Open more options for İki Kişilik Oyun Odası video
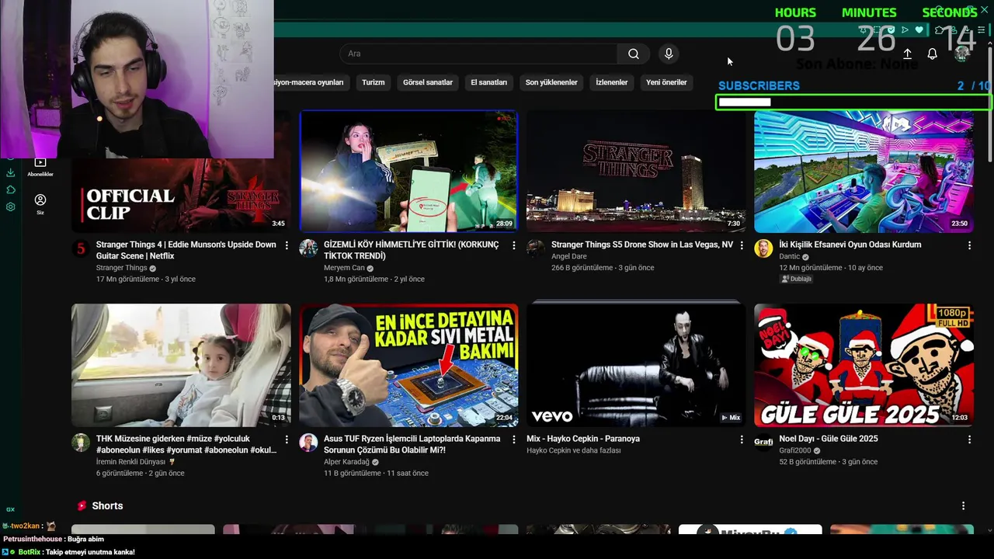Image resolution: width=994 pixels, height=559 pixels. (x=969, y=245)
